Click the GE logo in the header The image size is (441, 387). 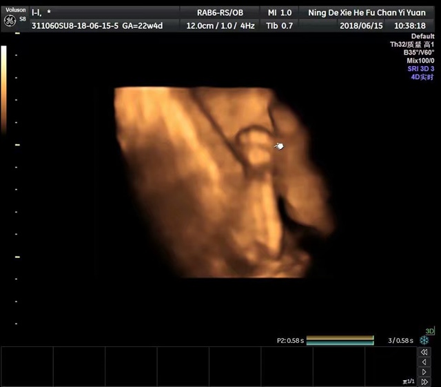point(10,21)
